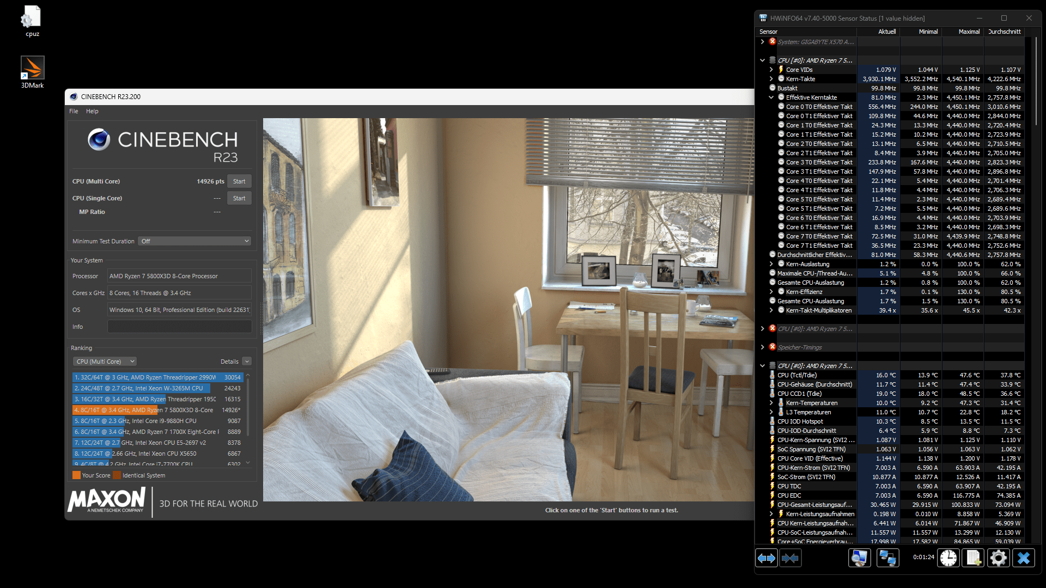Click icon beside Maximale CPU-/Thread-Auslastung row
The height and width of the screenshot is (588, 1046).
[773, 273]
